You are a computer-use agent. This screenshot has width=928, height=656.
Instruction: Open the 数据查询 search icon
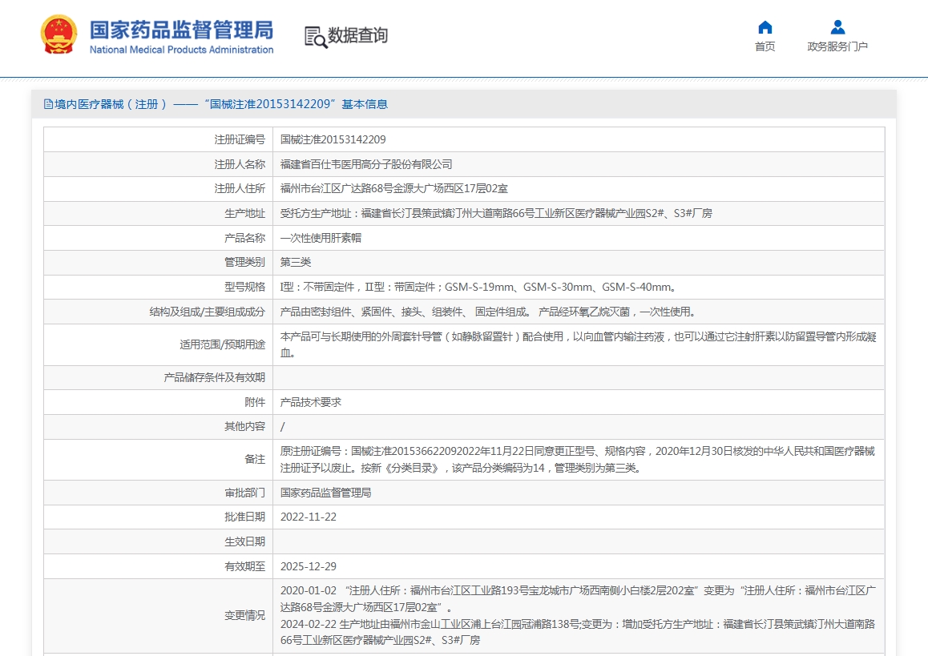pyautogui.click(x=316, y=37)
